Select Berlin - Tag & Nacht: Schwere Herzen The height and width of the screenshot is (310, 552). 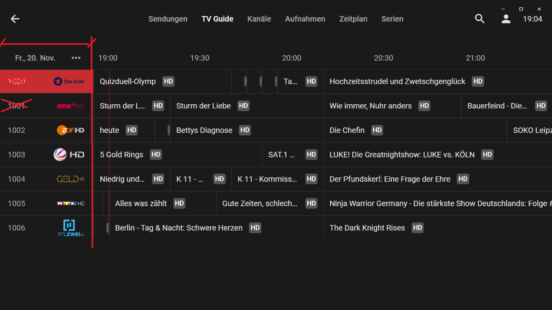point(215,227)
